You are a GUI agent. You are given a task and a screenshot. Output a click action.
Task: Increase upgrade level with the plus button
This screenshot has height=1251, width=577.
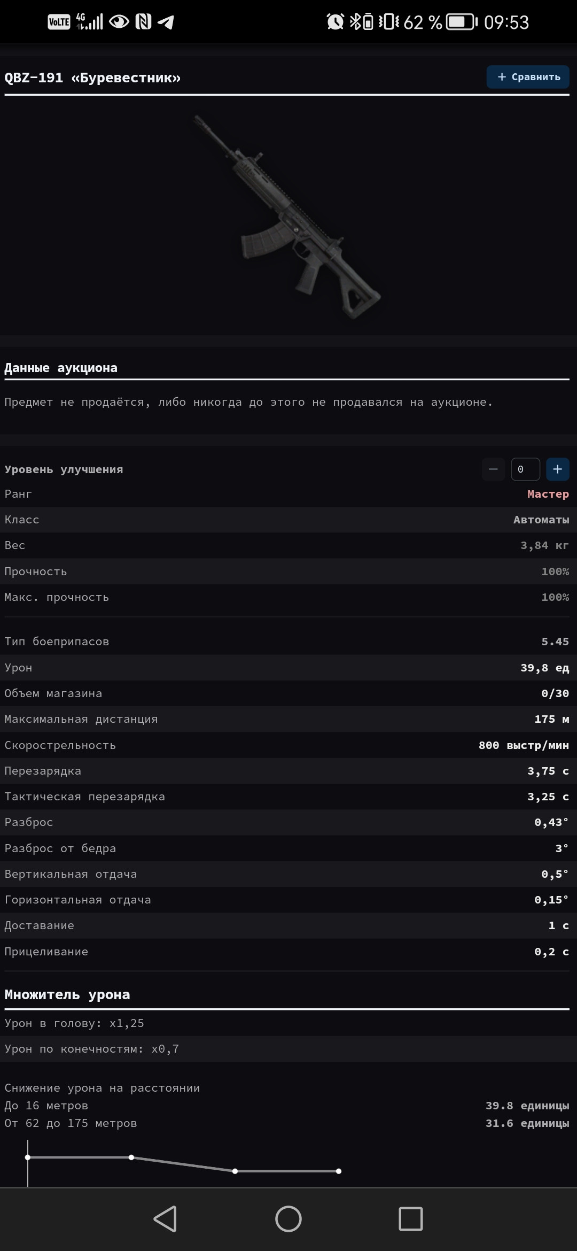(x=557, y=469)
